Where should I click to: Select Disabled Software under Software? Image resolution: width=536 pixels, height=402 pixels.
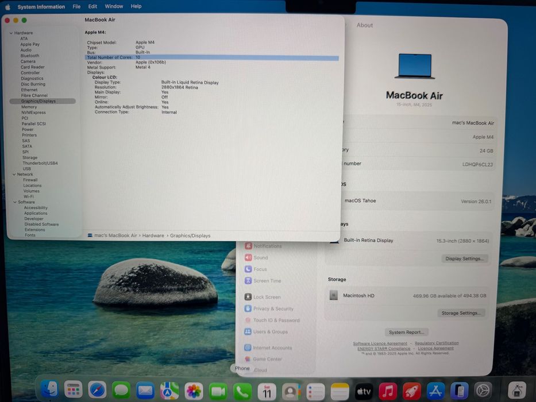42,224
